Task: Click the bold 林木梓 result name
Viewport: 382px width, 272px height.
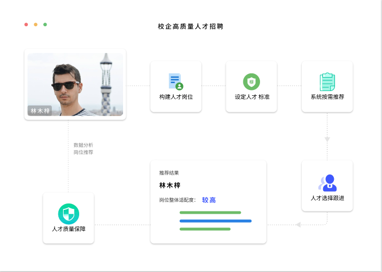Action: click(x=170, y=185)
